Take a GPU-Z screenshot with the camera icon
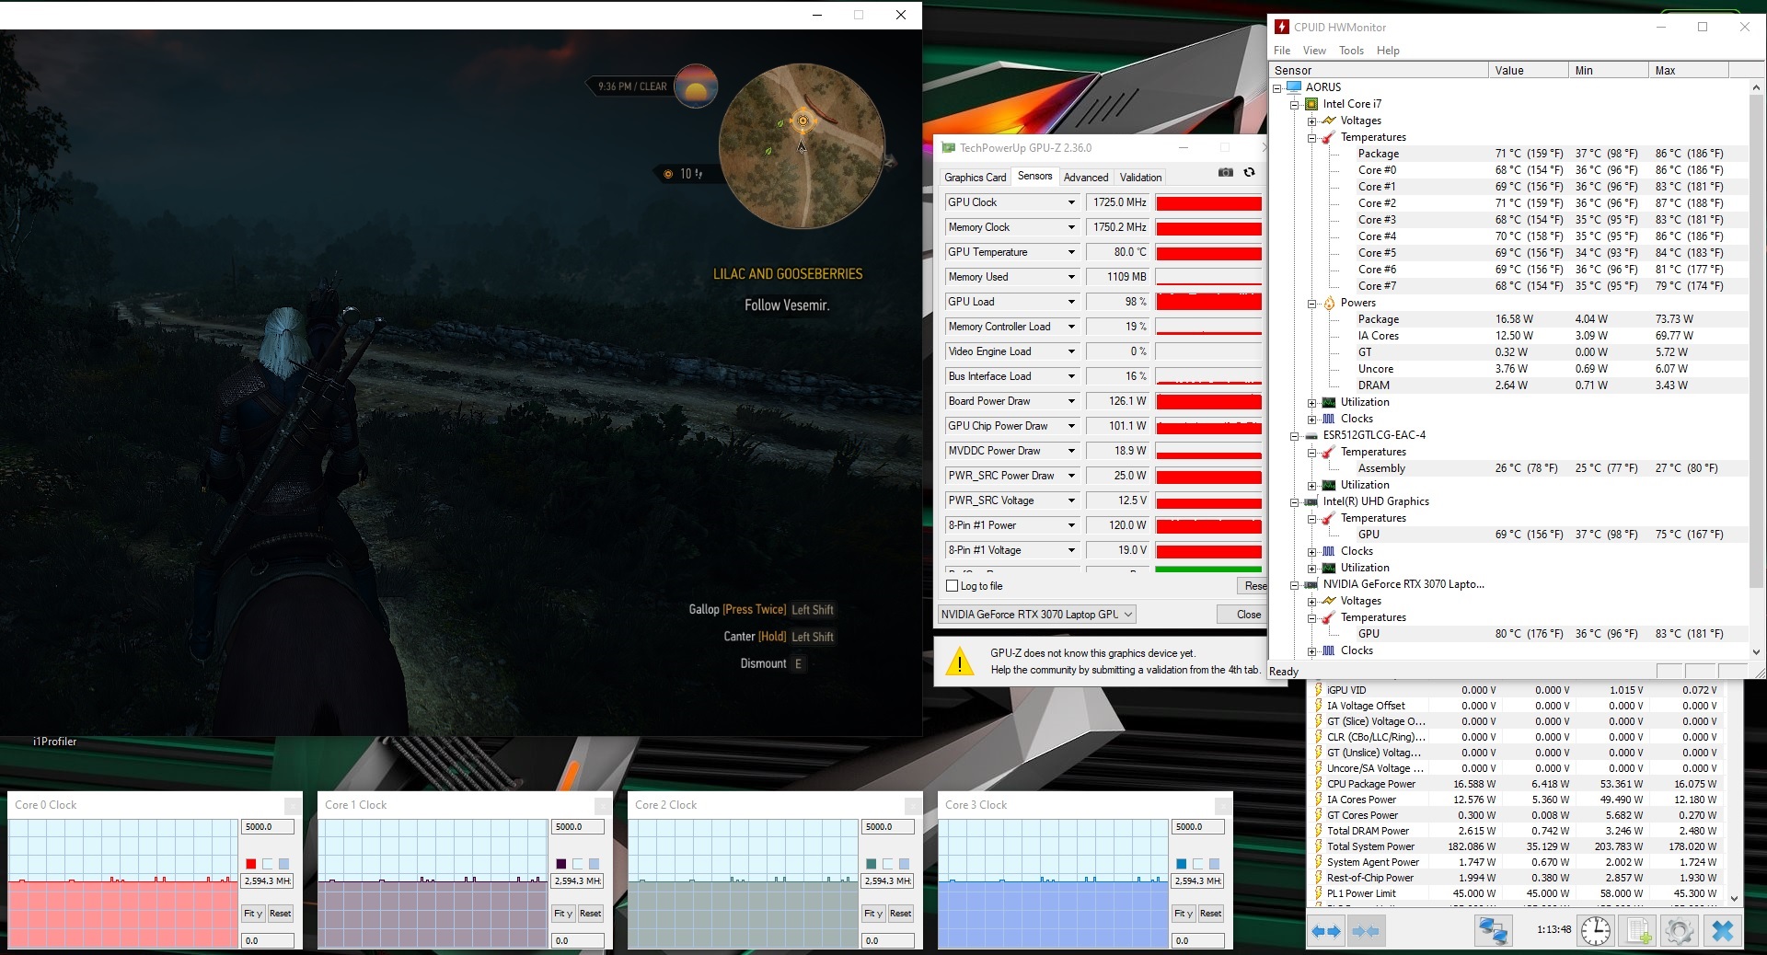This screenshot has height=955, width=1767. (1226, 173)
